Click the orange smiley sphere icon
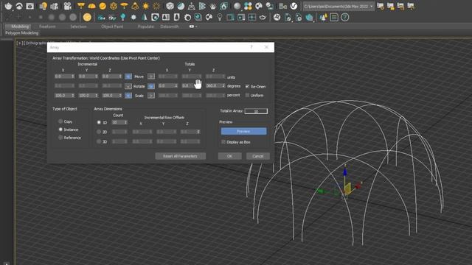 tap(103, 6)
